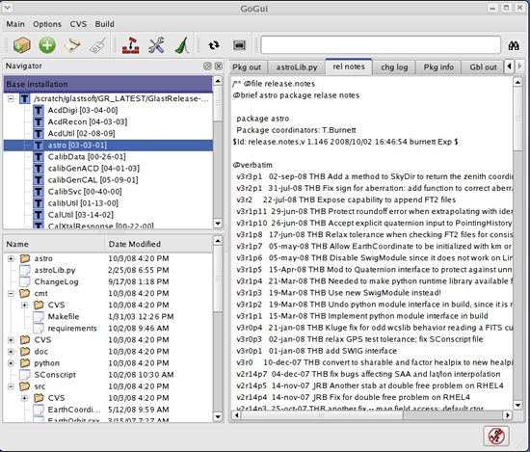Click the green plus add icon

(x=47, y=45)
